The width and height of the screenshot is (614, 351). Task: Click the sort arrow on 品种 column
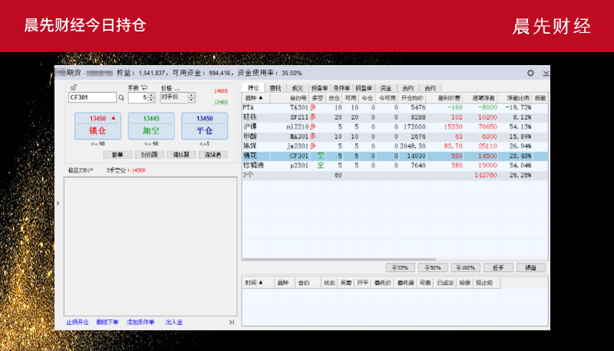(x=260, y=98)
